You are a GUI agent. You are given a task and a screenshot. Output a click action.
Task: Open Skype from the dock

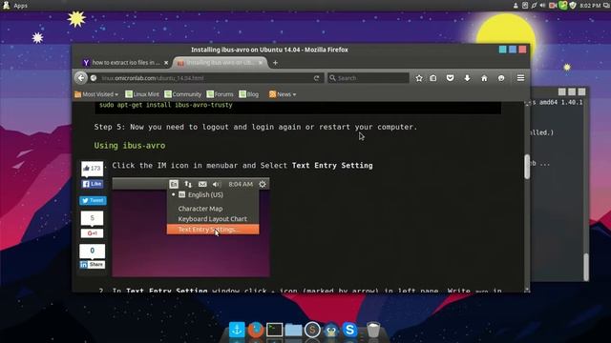coord(350,330)
